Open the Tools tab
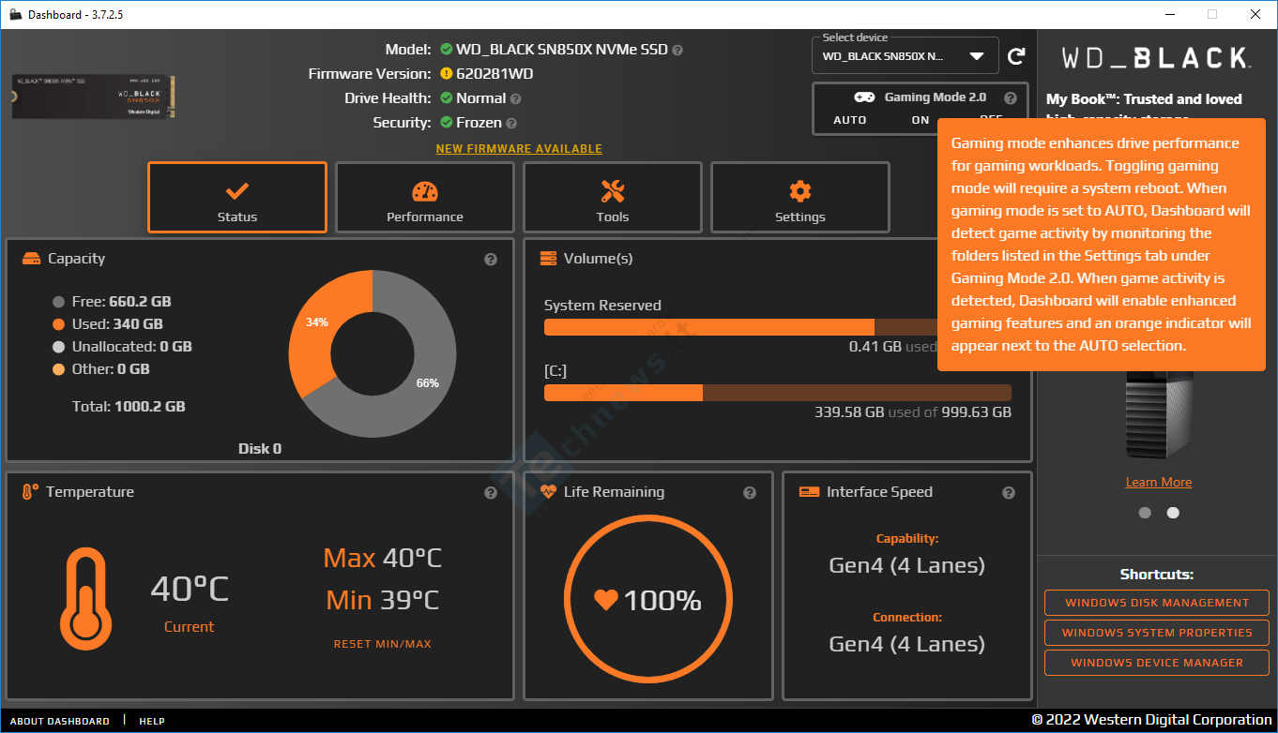 pyautogui.click(x=613, y=197)
